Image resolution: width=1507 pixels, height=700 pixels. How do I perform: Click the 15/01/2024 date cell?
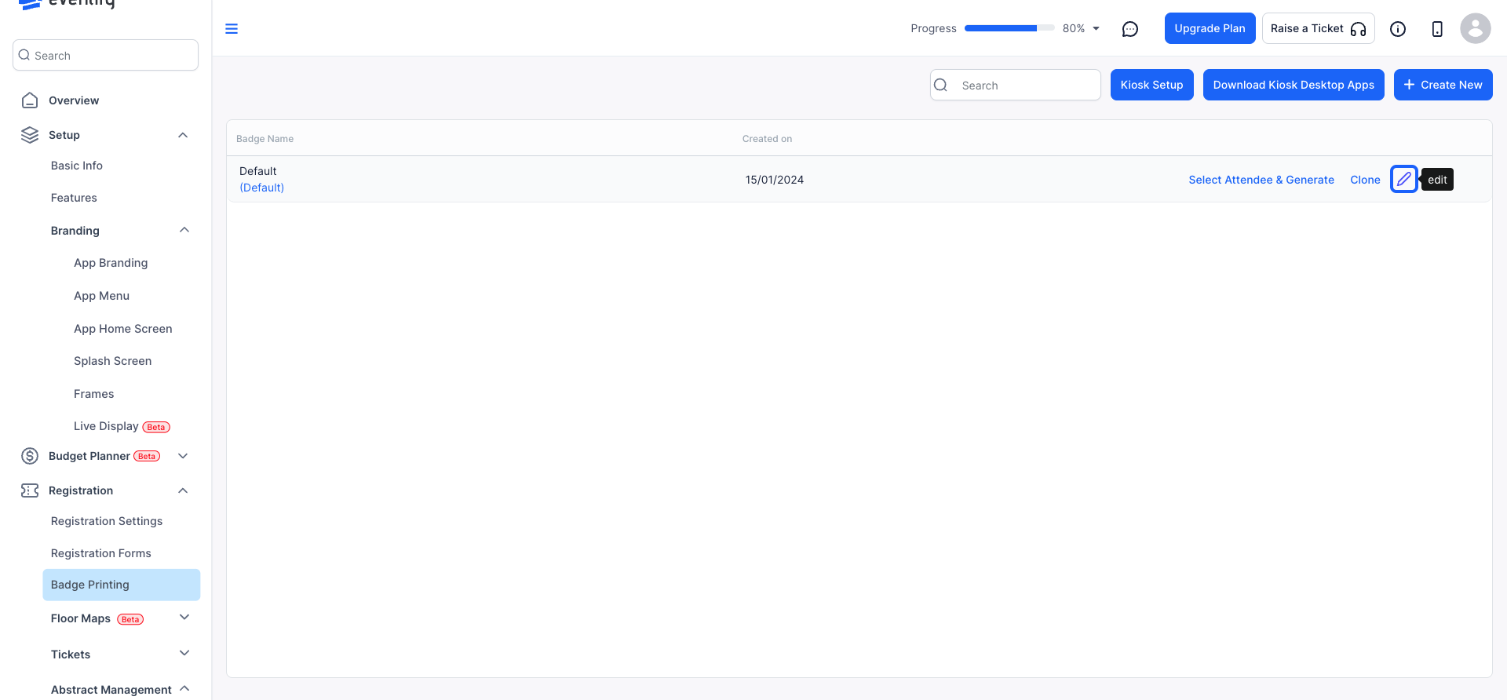pos(775,180)
